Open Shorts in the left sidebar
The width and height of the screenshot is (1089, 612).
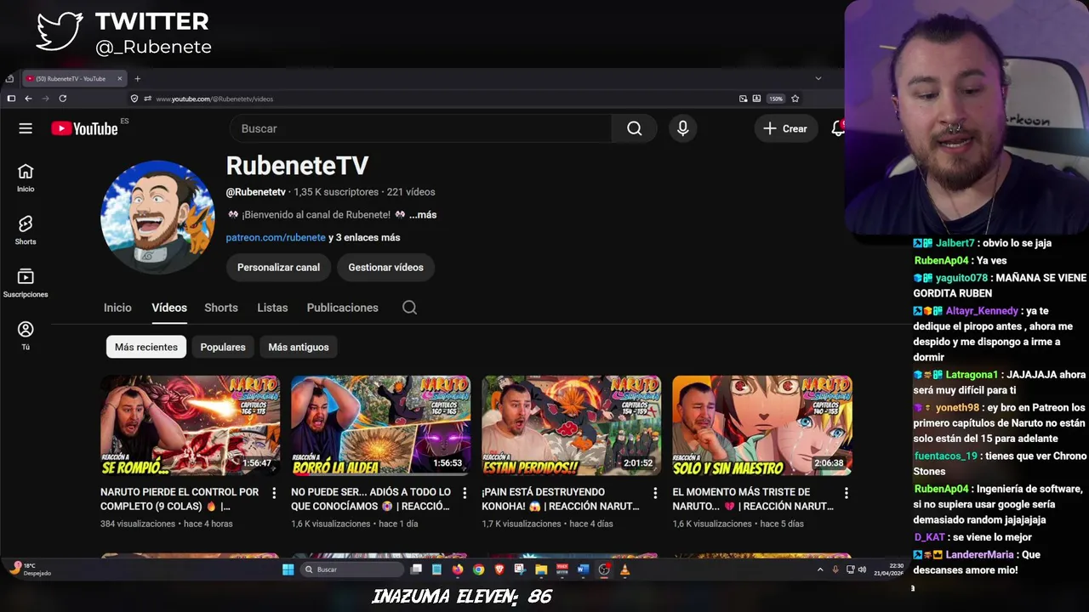(26, 229)
